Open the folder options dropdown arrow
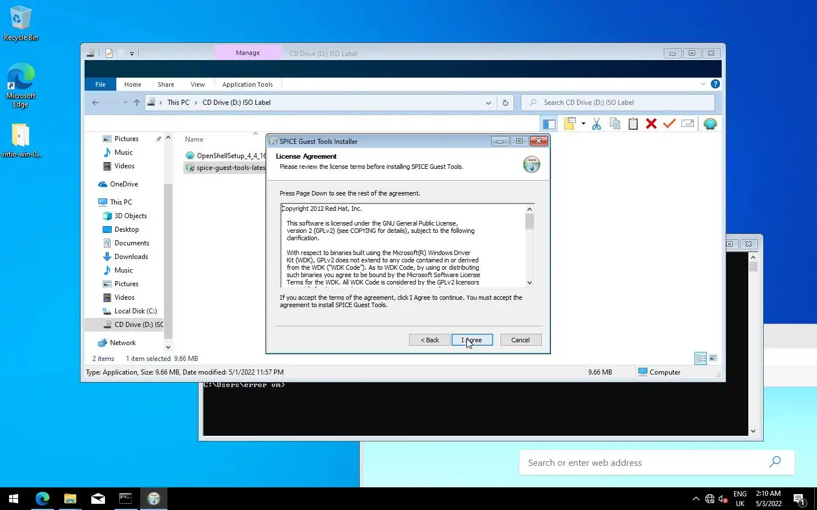This screenshot has height=510, width=817. pyautogui.click(x=583, y=124)
